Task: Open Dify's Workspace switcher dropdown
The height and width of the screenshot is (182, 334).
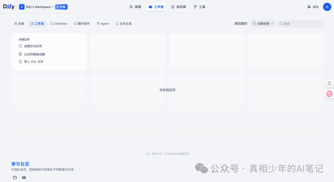Action: (40, 7)
